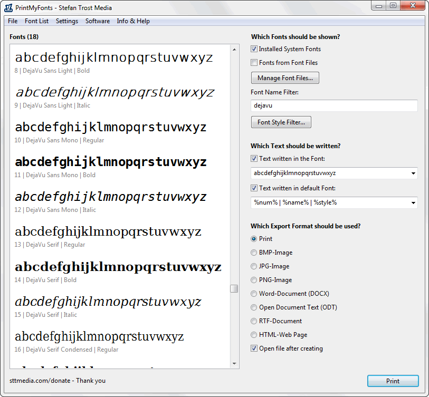Click the Print button at bottom right

393,381
